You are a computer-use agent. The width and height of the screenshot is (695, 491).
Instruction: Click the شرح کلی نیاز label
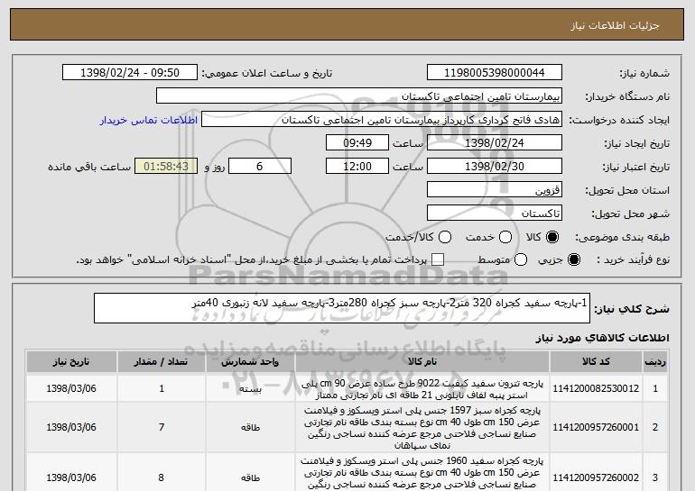pyautogui.click(x=632, y=309)
